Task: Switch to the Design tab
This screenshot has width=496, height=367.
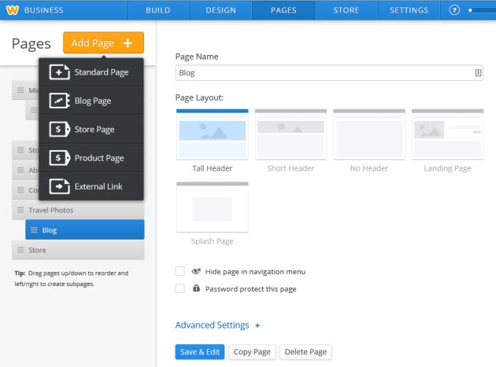Action: pyautogui.click(x=220, y=10)
